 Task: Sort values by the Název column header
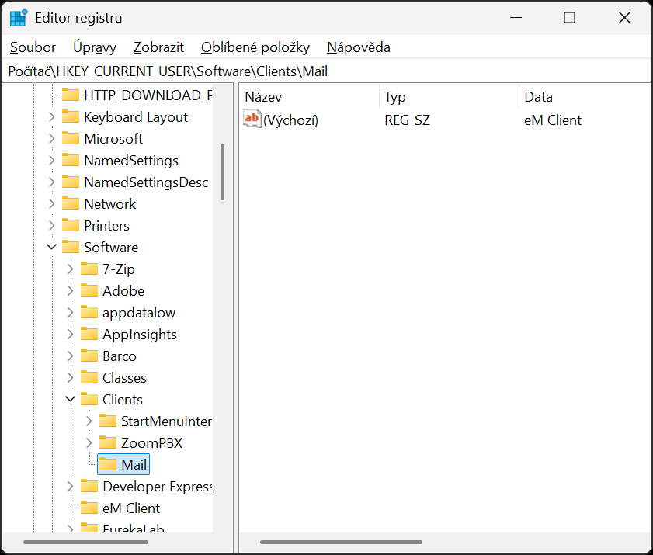tap(264, 97)
